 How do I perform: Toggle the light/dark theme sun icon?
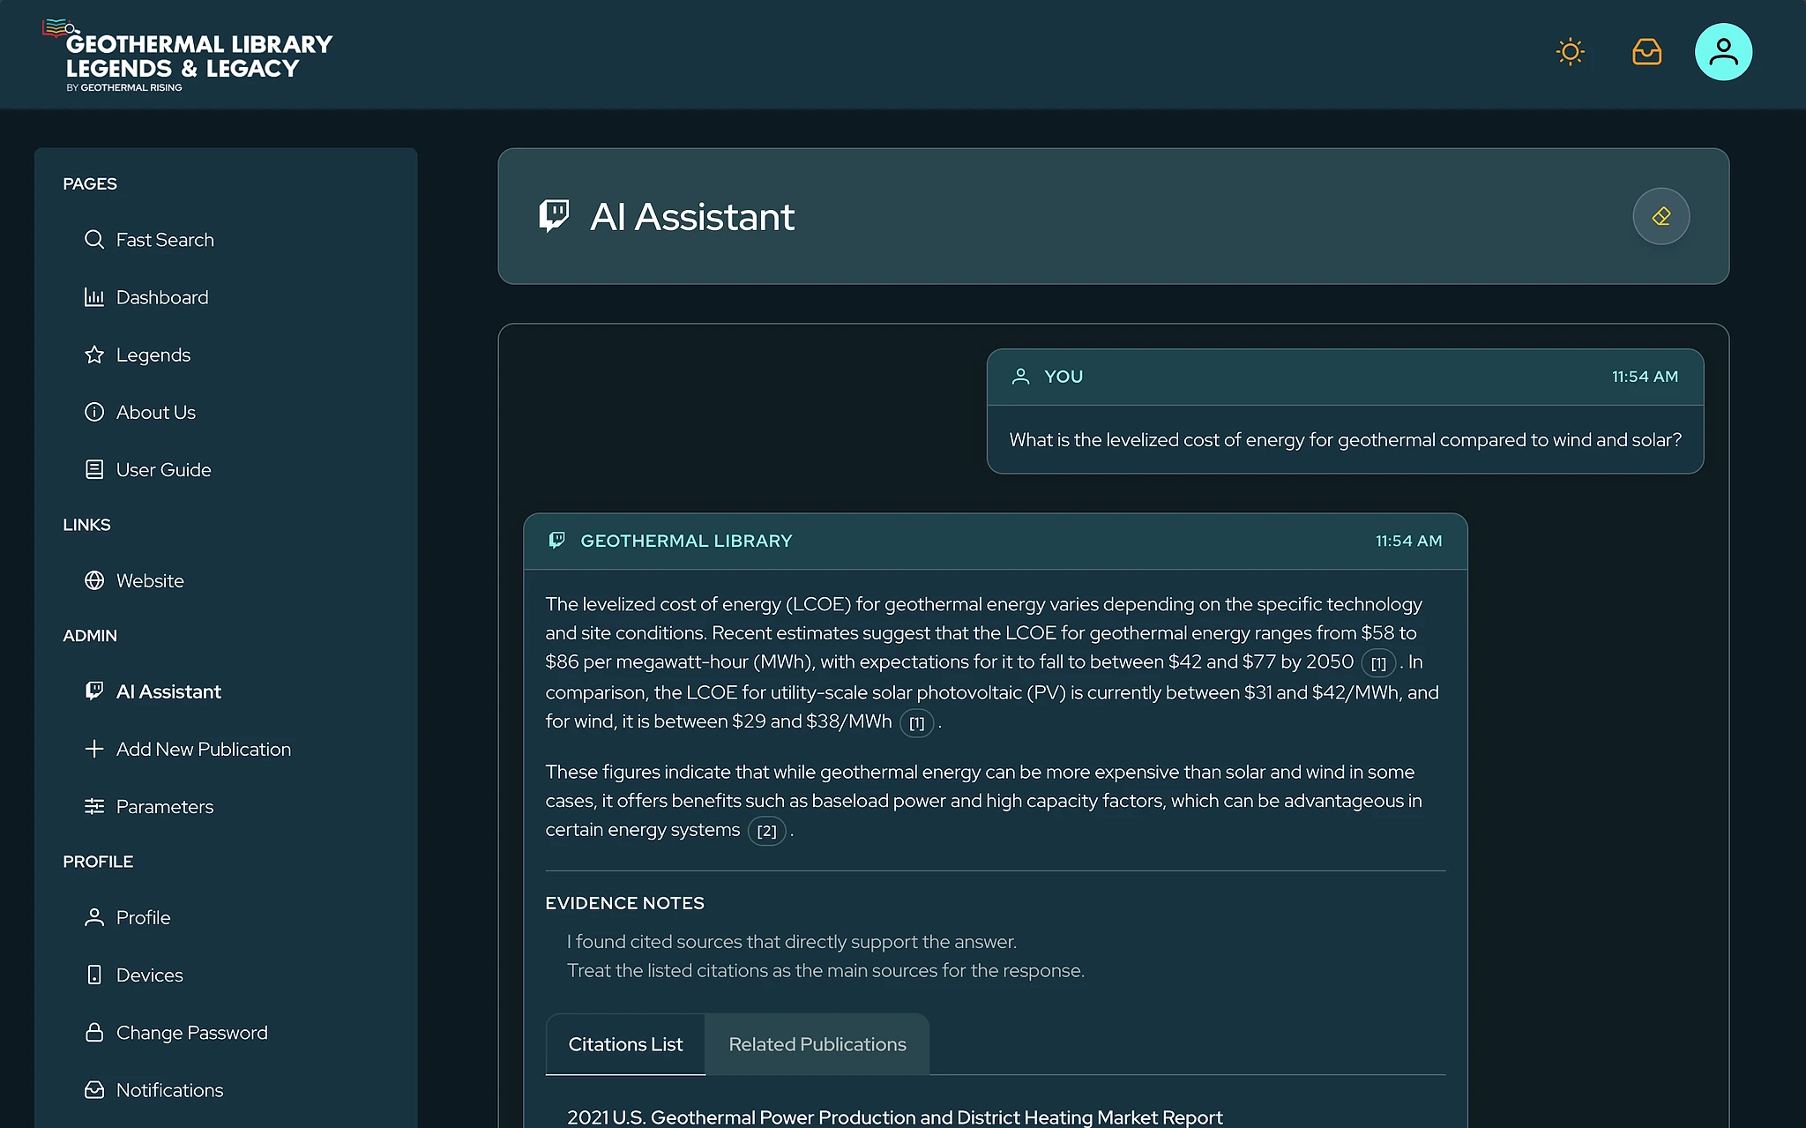click(x=1570, y=52)
